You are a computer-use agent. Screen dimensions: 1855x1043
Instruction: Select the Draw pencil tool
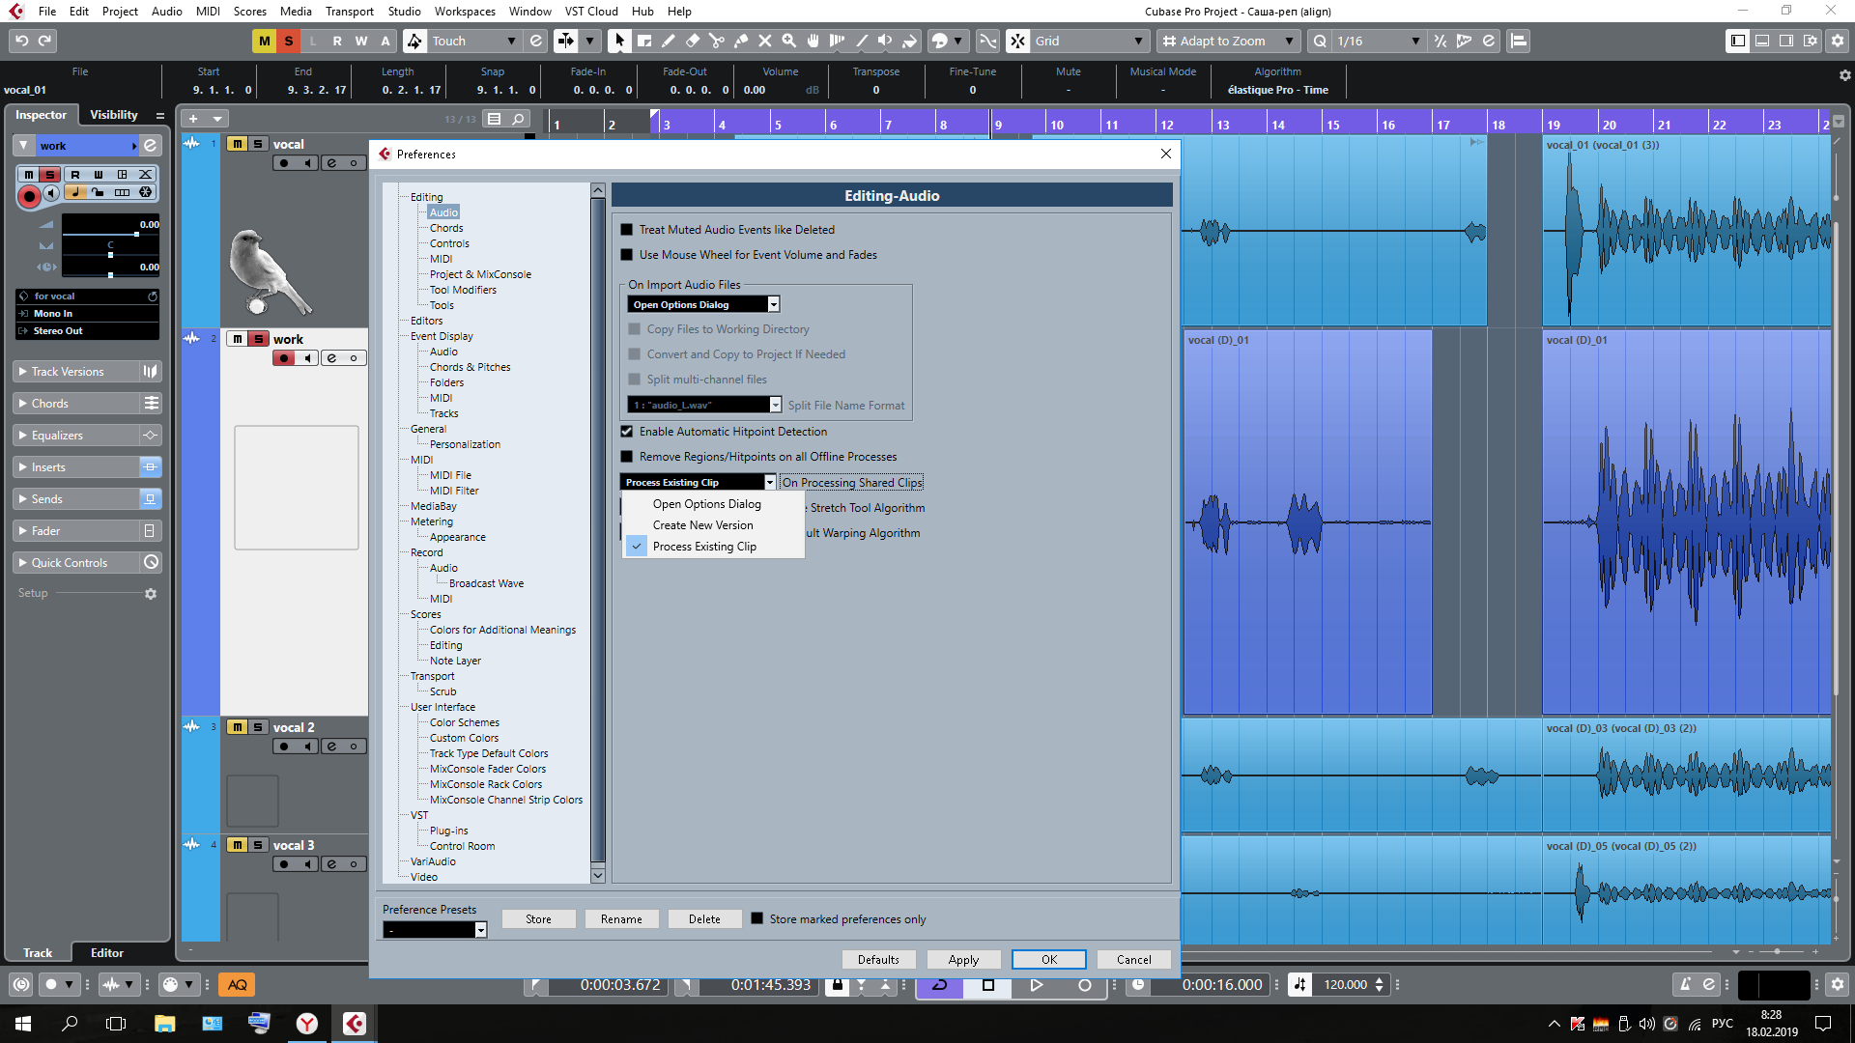coord(668,41)
